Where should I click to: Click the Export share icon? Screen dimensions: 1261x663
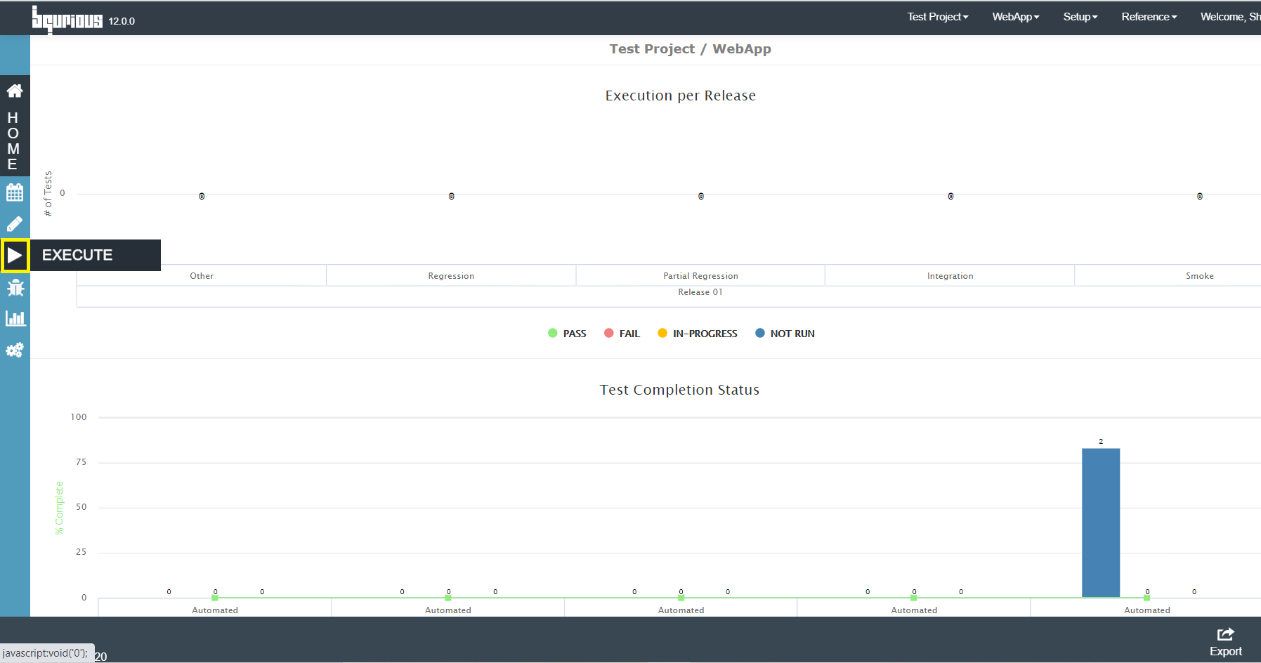click(x=1226, y=642)
